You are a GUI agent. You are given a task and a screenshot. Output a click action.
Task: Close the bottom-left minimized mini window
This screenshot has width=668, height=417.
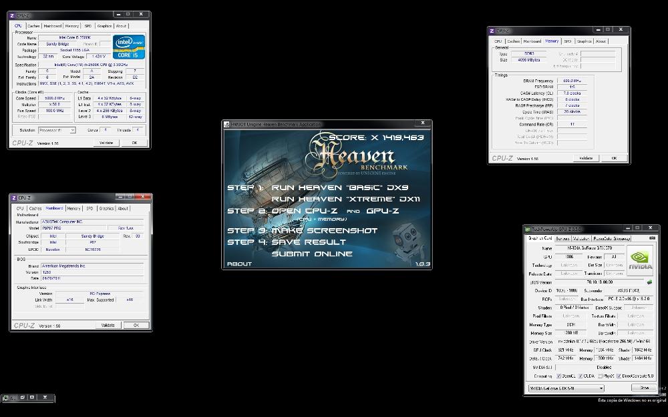[x=45, y=397]
